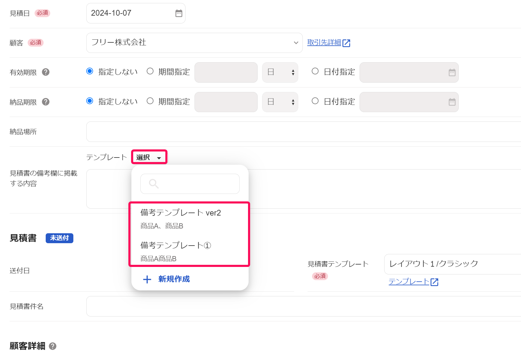Click the magnifier icon in template search
Screen dimensions: 521x355
pyautogui.click(x=154, y=184)
